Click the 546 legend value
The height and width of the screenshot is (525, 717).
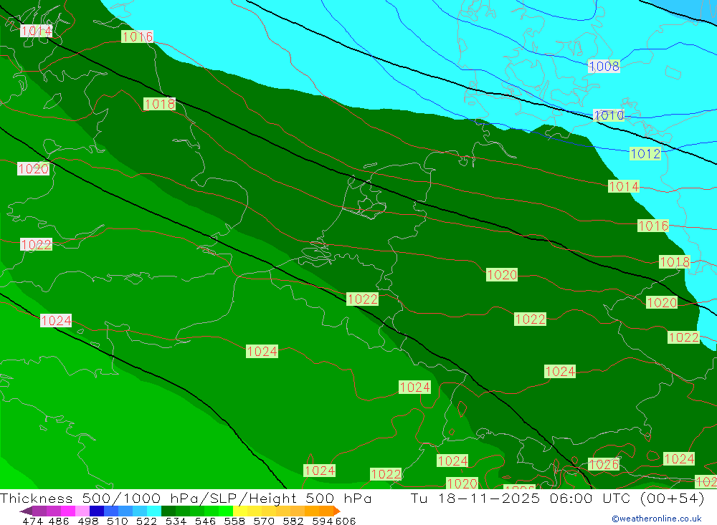click(x=205, y=521)
